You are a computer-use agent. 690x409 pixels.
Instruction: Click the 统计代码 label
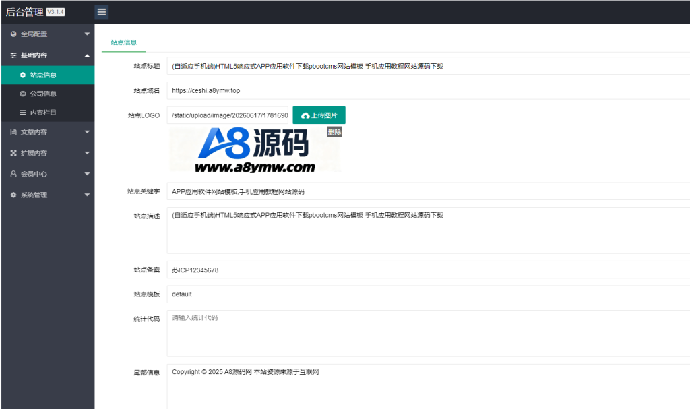point(147,319)
